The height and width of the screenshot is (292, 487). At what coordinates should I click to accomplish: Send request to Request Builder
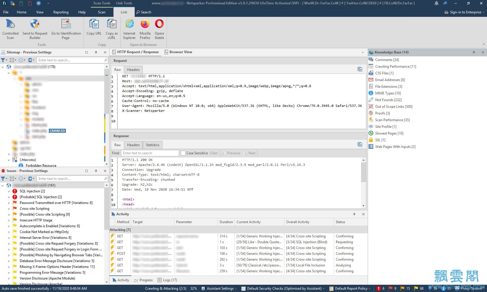tap(35, 29)
